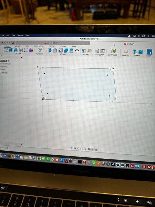This screenshot has width=155, height=207.
Task: Switch to the SURFACE tab
Action: (18, 46)
